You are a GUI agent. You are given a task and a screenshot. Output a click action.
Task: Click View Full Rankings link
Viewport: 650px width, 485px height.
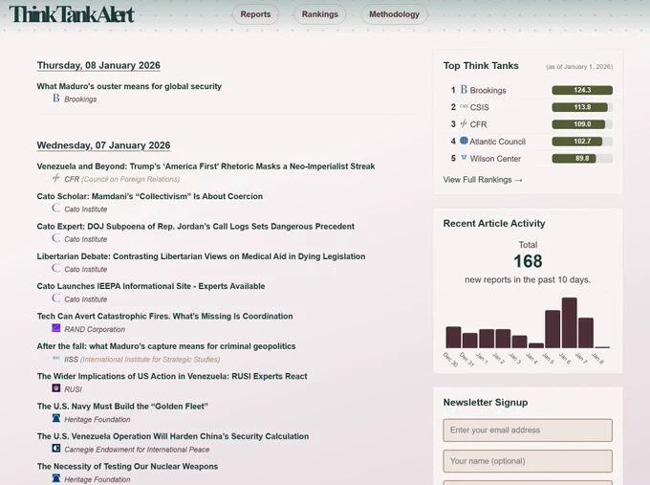(x=483, y=180)
